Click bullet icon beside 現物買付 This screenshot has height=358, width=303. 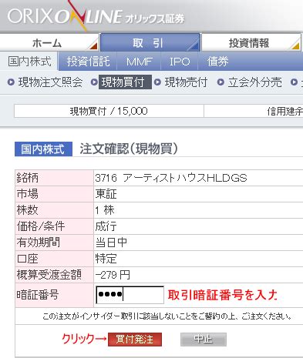click(94, 82)
